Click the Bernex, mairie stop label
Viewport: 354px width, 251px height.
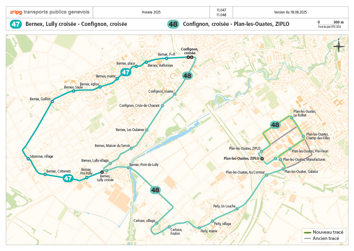pos(105,76)
